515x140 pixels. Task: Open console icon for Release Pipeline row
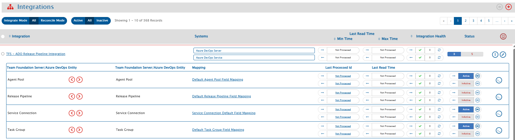(x=499, y=97)
